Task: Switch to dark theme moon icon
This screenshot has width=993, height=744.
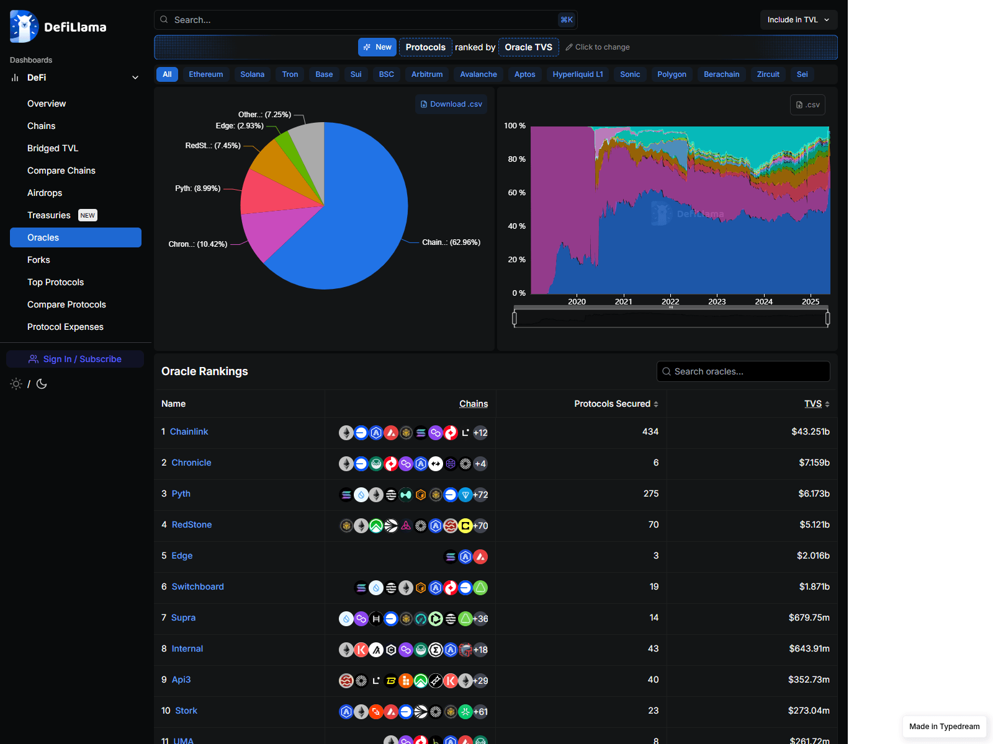Action: [42, 384]
